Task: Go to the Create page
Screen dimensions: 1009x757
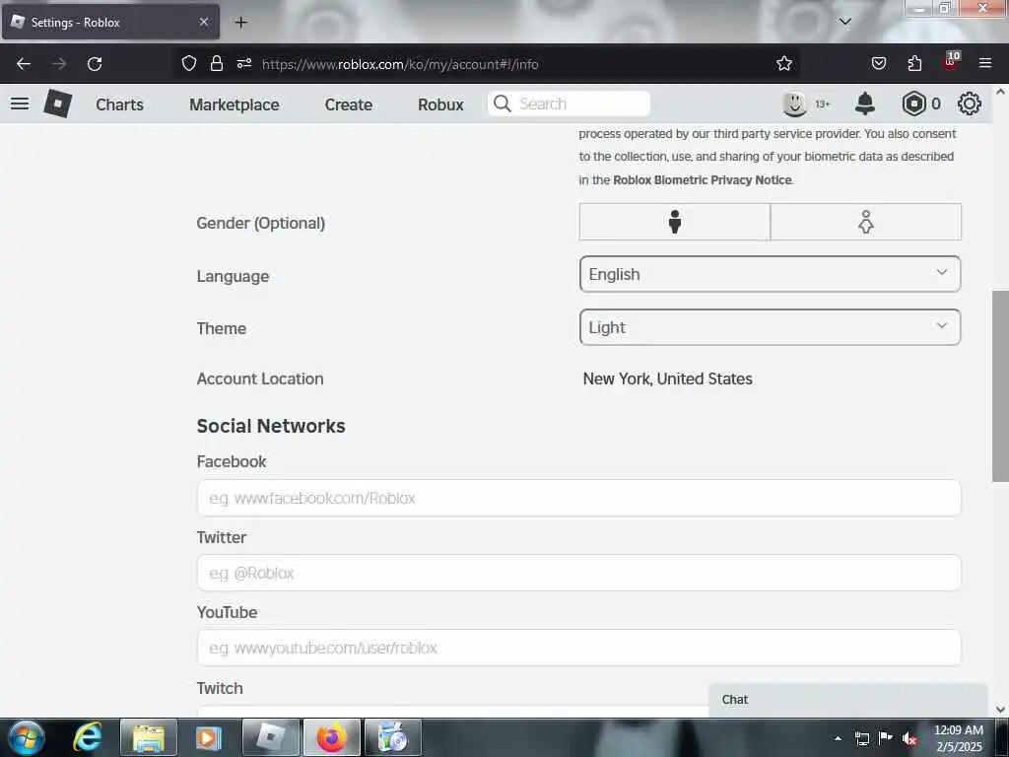Action: pyautogui.click(x=348, y=104)
